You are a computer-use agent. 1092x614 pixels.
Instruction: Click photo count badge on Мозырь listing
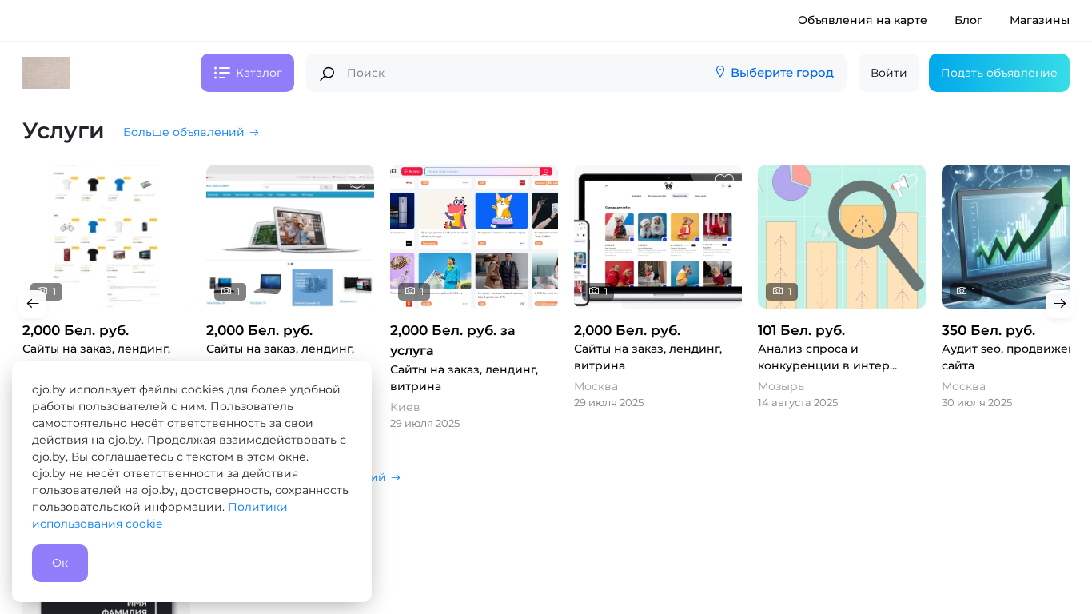coord(782,292)
